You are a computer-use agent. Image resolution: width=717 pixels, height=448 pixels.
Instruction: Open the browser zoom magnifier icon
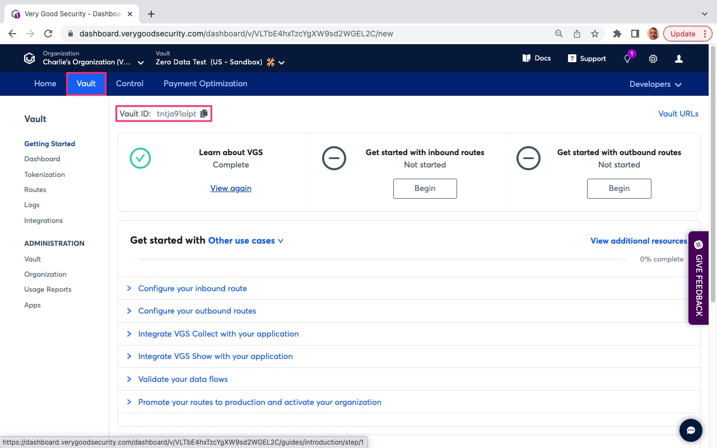559,34
